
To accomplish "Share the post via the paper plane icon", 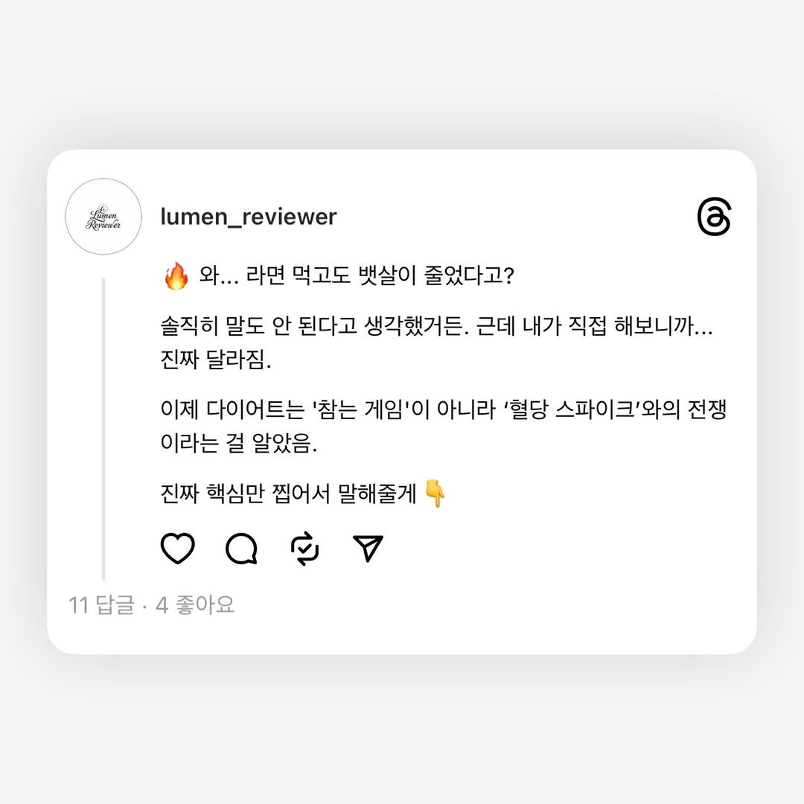I will point(366,547).
